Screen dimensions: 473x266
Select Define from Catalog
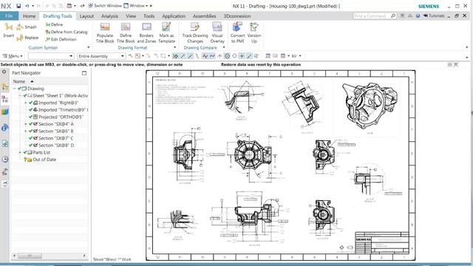pyautogui.click(x=67, y=32)
